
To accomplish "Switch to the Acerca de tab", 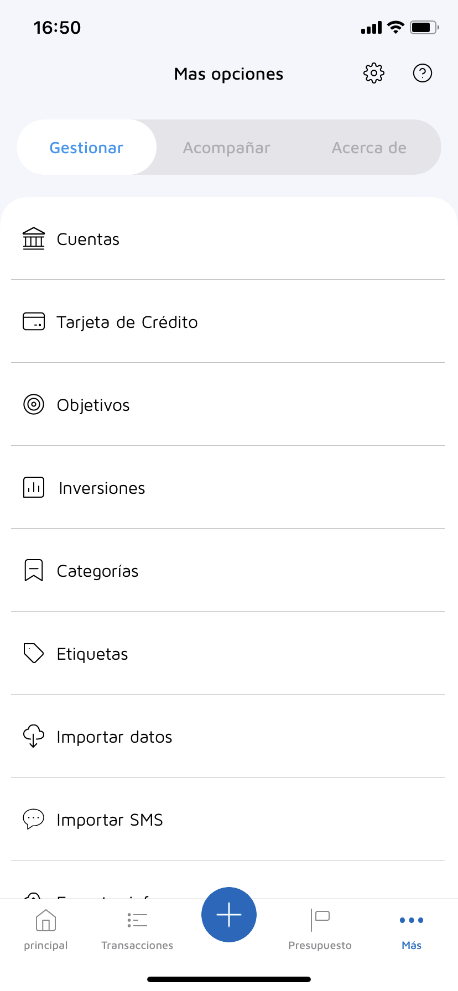I will point(369,148).
